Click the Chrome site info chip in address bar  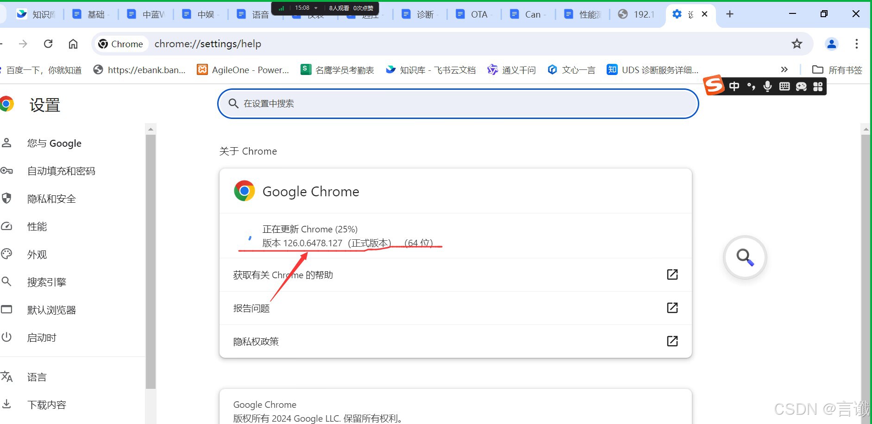click(x=121, y=44)
